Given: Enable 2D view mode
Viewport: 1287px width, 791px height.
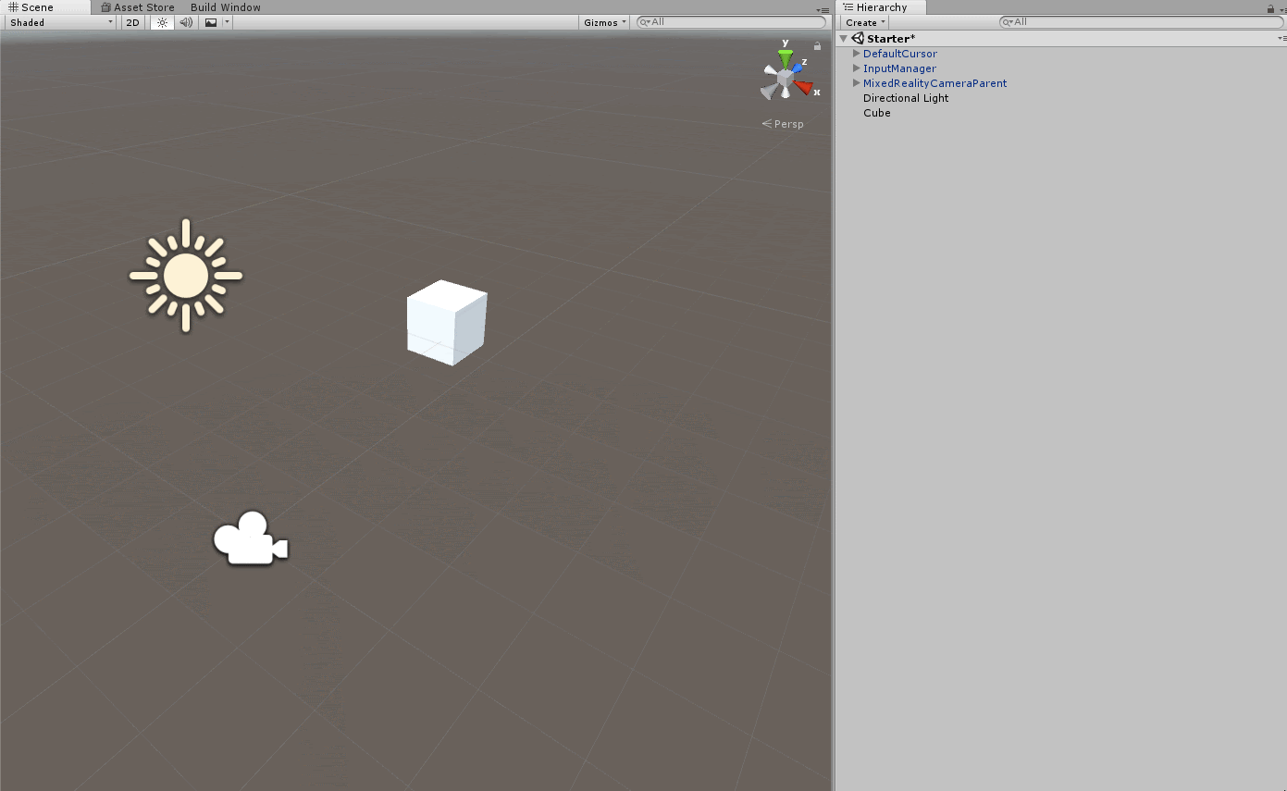Looking at the screenshot, I should pyautogui.click(x=133, y=22).
